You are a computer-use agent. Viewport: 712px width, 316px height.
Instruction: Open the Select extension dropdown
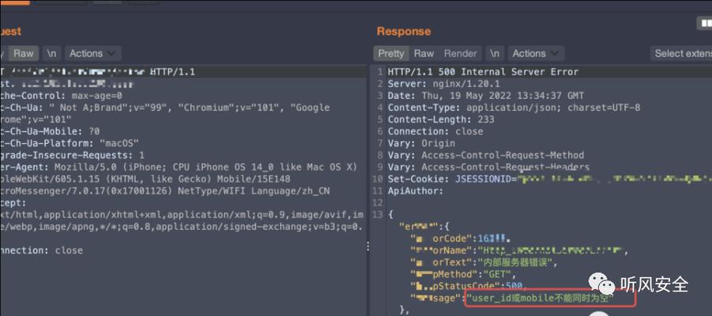pos(681,54)
